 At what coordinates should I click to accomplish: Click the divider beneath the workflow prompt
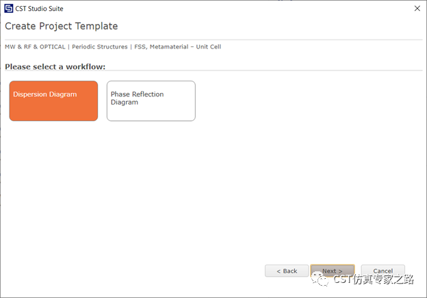213,70
